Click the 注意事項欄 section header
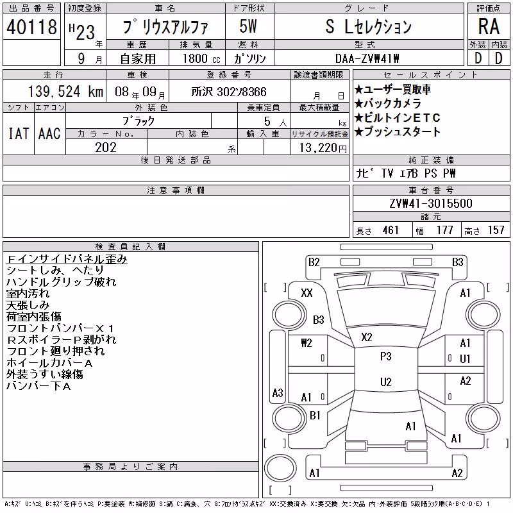 pos(176,190)
